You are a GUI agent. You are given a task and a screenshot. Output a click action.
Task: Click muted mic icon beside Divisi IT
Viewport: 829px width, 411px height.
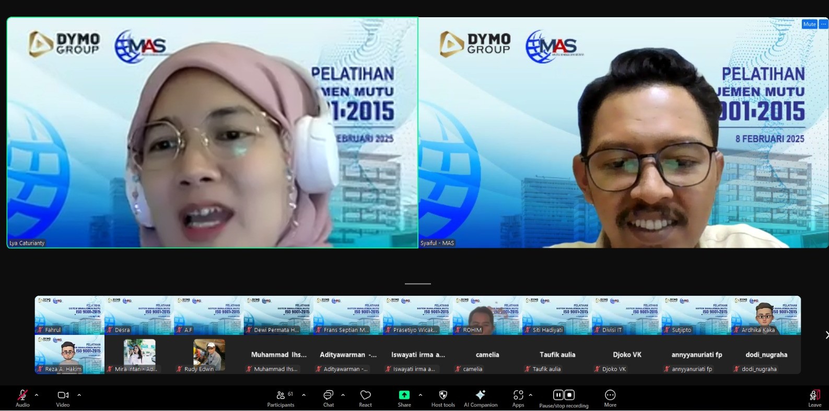click(x=598, y=330)
